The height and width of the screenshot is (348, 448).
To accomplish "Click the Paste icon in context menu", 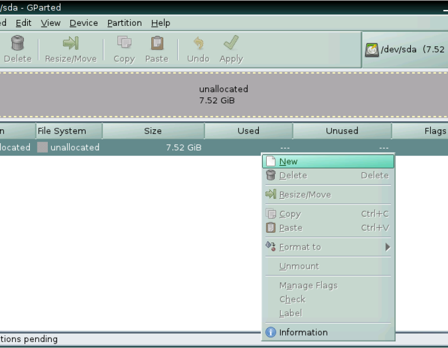I will click(x=271, y=228).
